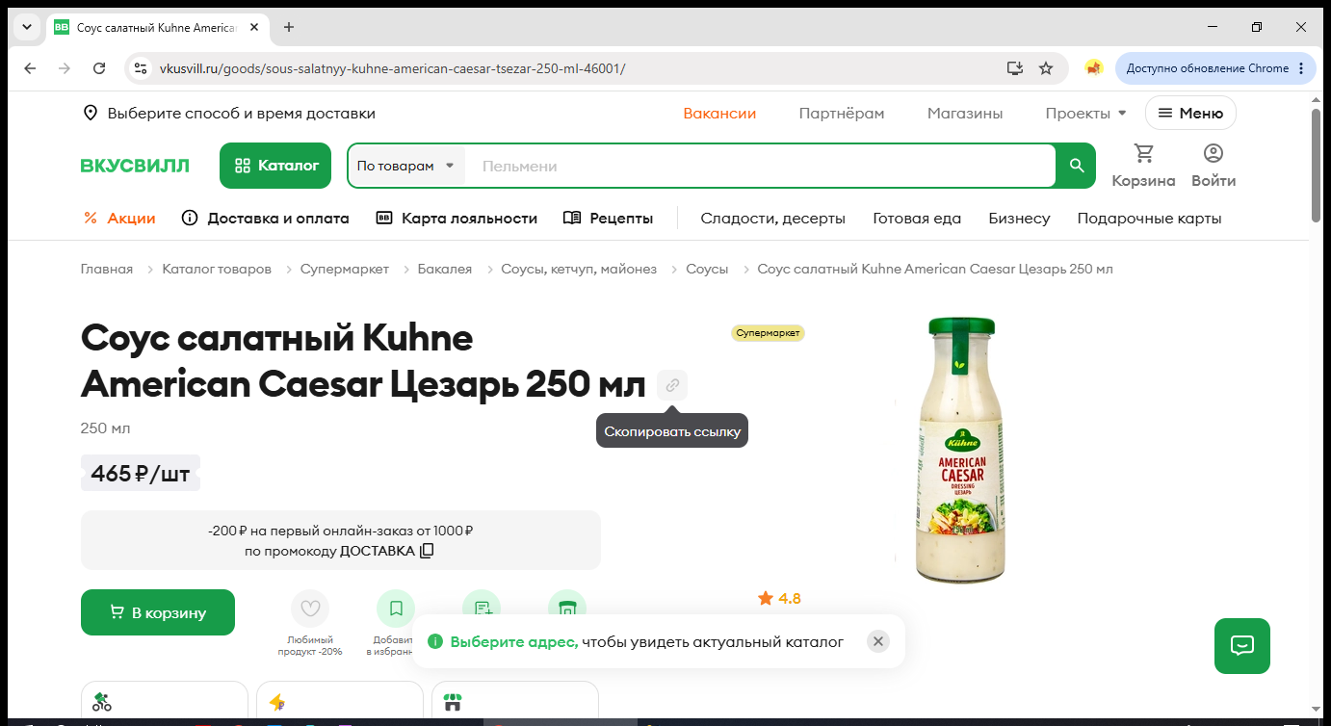
Task: Open Подарочные карты page
Action: (x=1149, y=219)
